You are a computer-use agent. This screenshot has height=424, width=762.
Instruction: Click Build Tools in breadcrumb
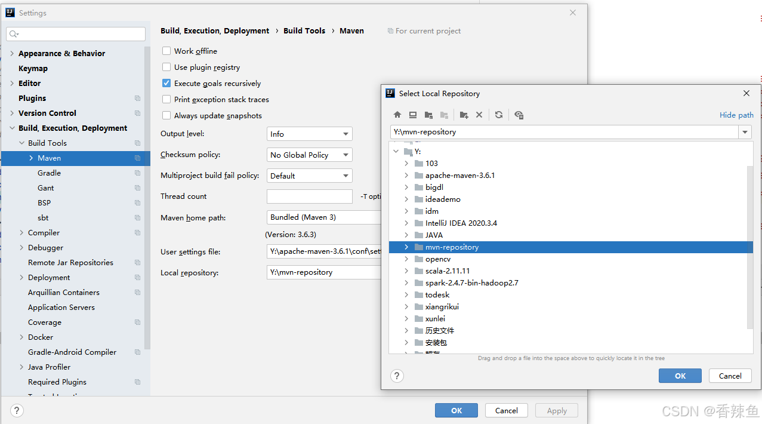coord(304,30)
